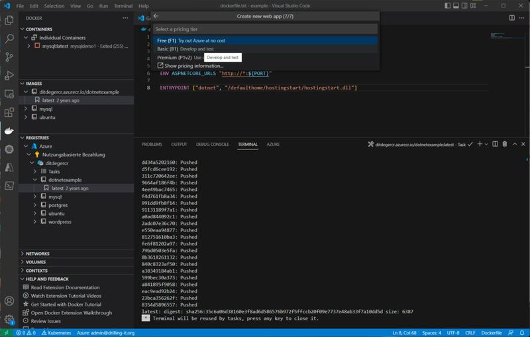The image size is (530, 337).
Task: Switch to the OUTPUT panel tab
Action: click(179, 144)
